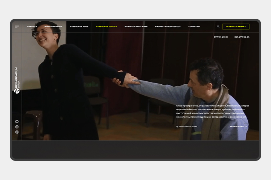Select Актерское Киев in navigation
This screenshot has height=180, width=271.
pos(79,27)
